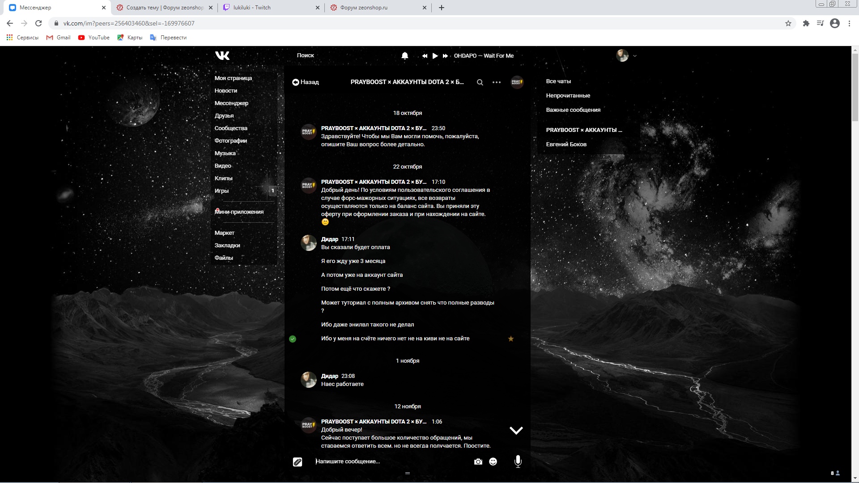Search inside the conversation
This screenshot has height=483, width=859.
(x=480, y=82)
